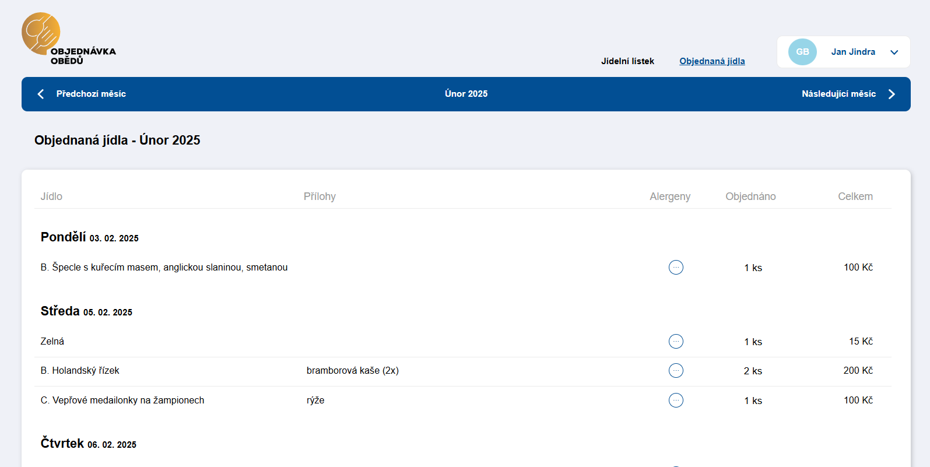Image resolution: width=930 pixels, height=467 pixels.
Task: Click the left arrow for previous month
Action: point(41,94)
